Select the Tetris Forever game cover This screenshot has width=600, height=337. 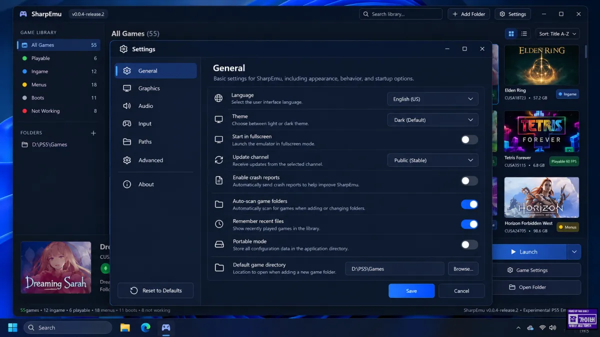click(x=541, y=131)
